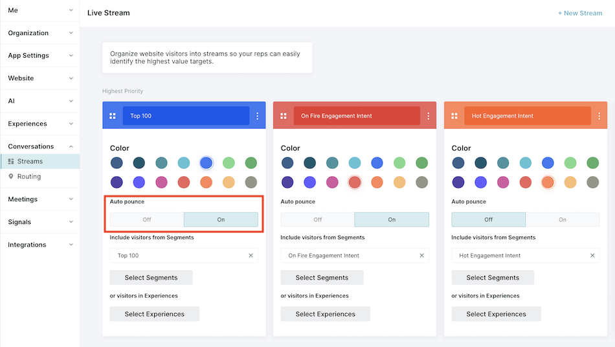The height and width of the screenshot is (347, 615).
Task: Pick the yellow-orange swatch for Hot Engagement Intent
Action: pyautogui.click(x=570, y=183)
